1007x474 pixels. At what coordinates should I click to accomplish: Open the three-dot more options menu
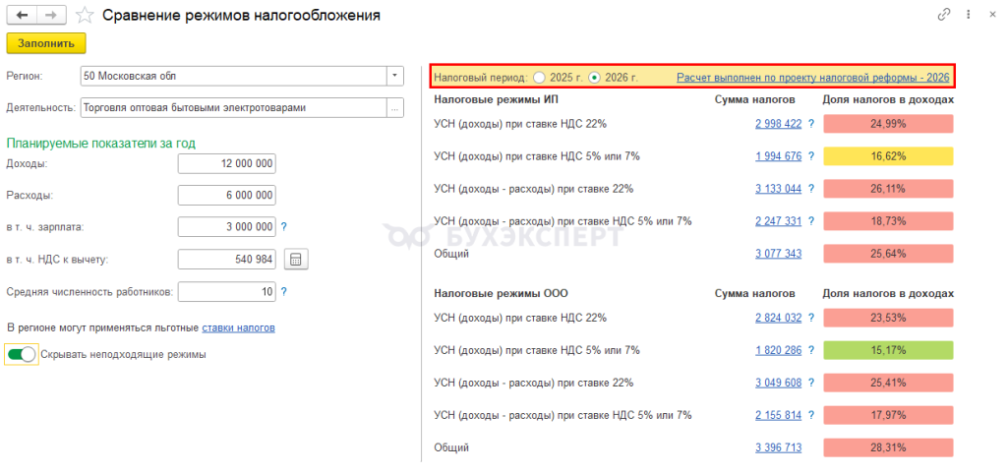point(969,15)
